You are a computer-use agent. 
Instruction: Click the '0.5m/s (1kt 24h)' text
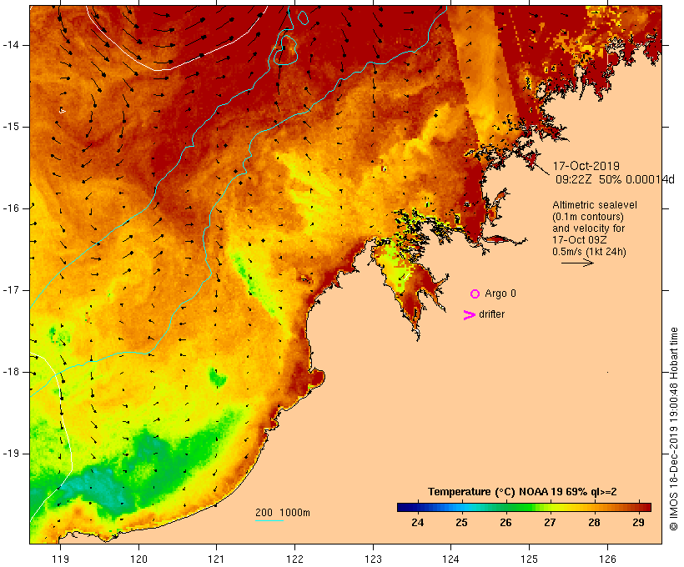pos(589,252)
